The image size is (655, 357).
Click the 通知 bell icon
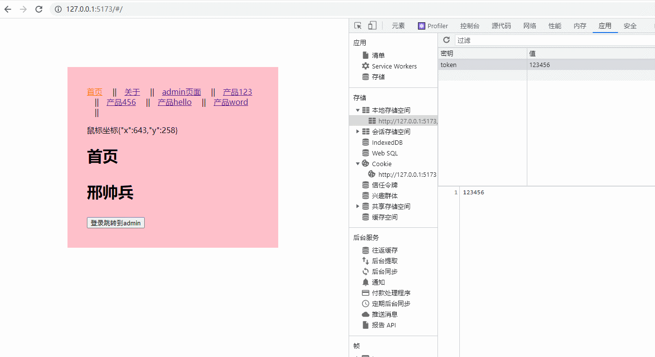(366, 282)
